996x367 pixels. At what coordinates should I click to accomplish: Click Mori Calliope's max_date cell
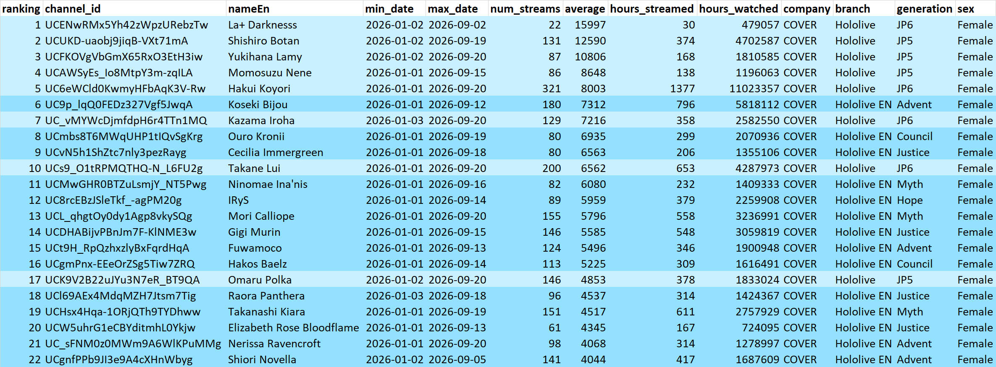point(457,216)
